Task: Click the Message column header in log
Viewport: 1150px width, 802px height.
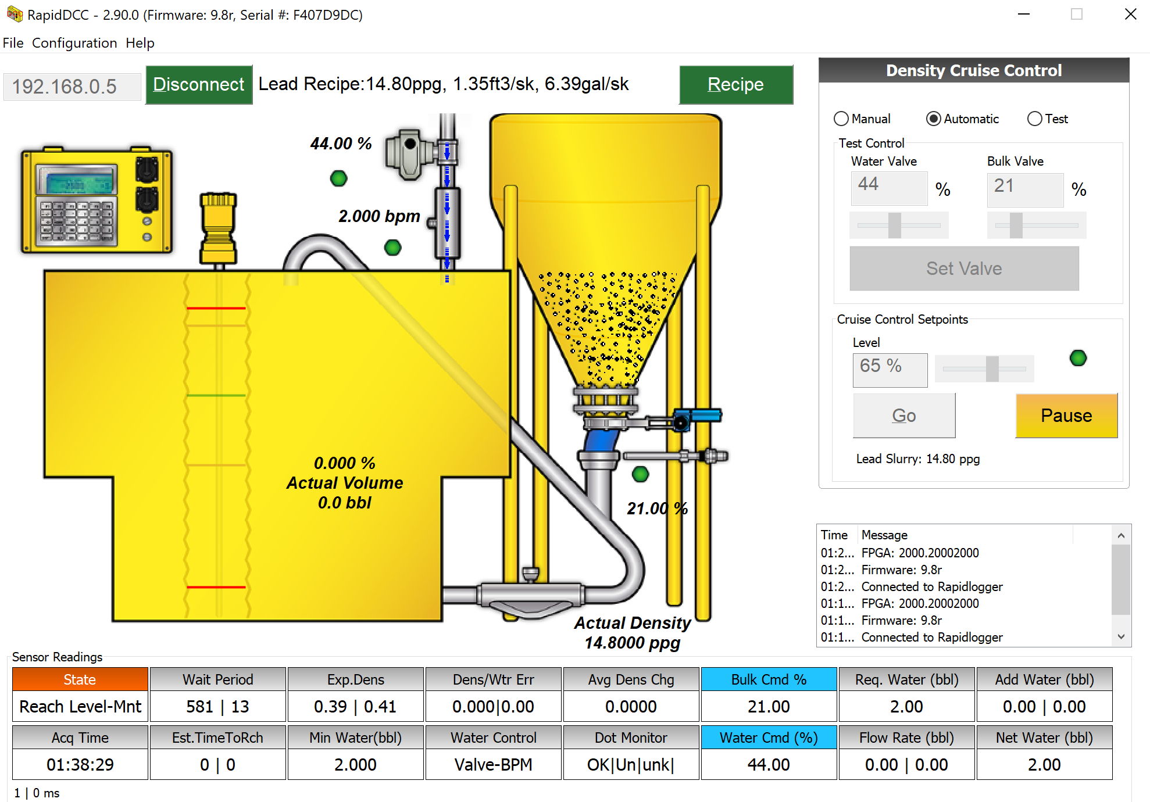Action: 965,535
